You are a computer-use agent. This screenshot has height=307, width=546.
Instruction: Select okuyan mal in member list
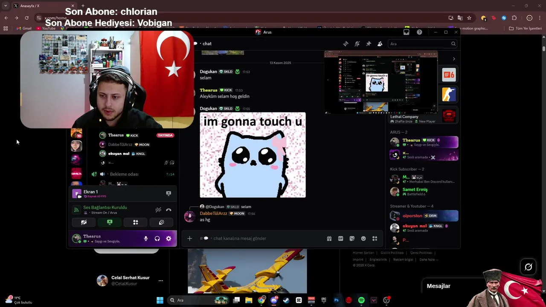click(424, 228)
